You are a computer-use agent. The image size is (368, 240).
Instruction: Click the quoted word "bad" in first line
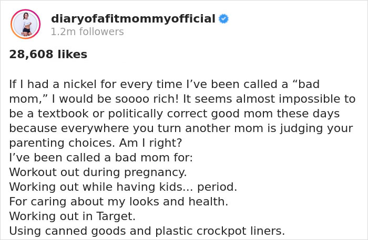[305, 84]
